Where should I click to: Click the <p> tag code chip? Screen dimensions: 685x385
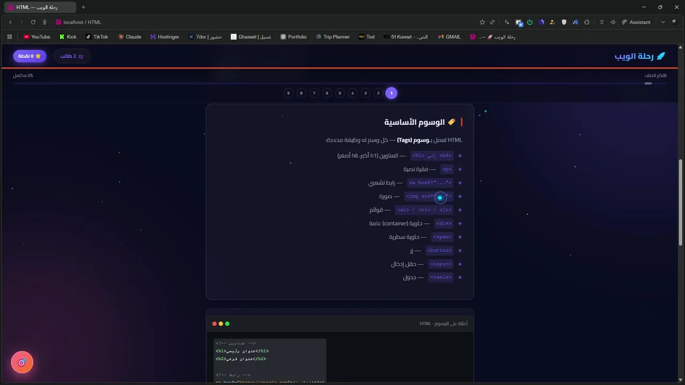tap(447, 169)
